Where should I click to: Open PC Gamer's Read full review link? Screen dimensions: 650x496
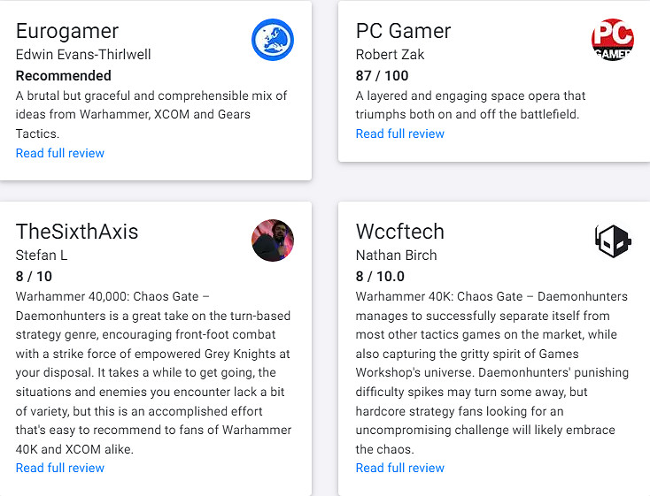[400, 134]
